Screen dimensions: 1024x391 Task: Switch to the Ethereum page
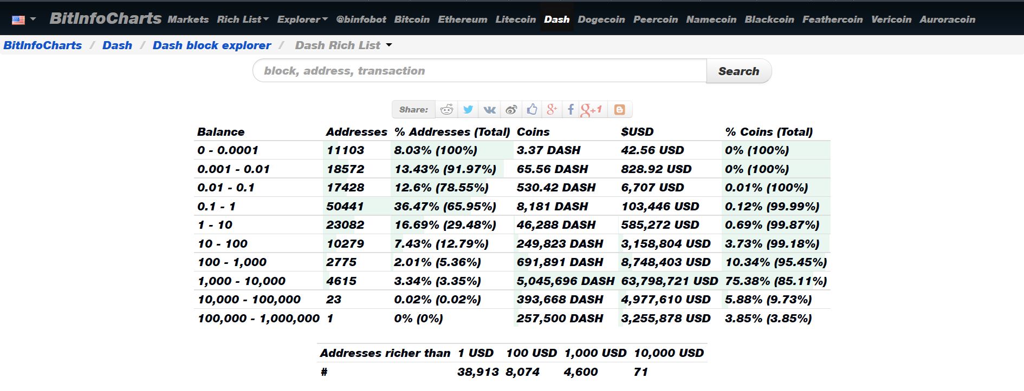click(462, 19)
